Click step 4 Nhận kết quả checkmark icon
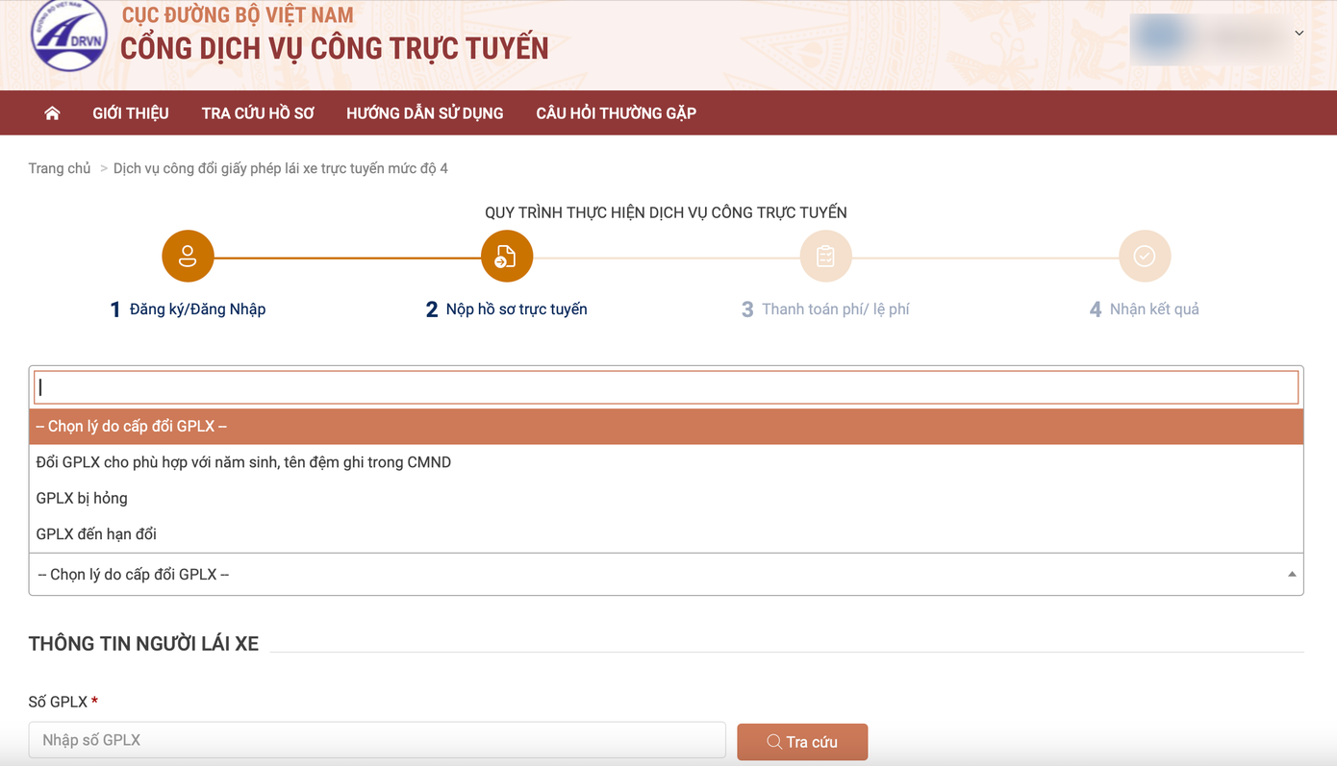The image size is (1337, 766). click(1144, 257)
